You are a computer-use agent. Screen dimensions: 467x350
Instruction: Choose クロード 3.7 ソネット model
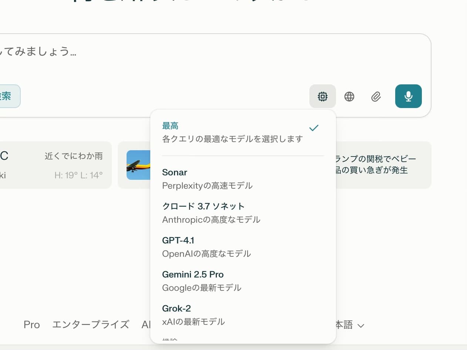(x=243, y=213)
